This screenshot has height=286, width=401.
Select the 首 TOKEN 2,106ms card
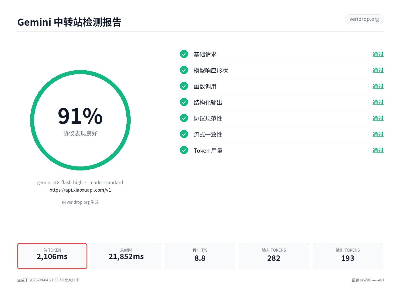(52, 256)
